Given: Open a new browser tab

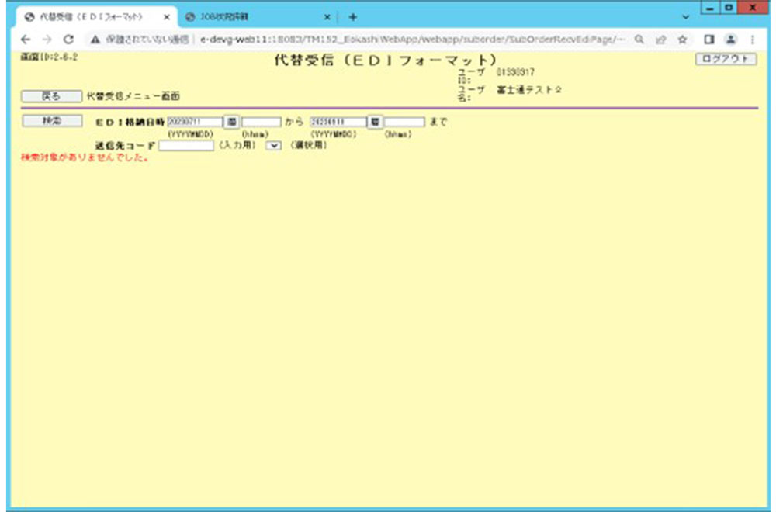Looking at the screenshot, I should (x=352, y=16).
